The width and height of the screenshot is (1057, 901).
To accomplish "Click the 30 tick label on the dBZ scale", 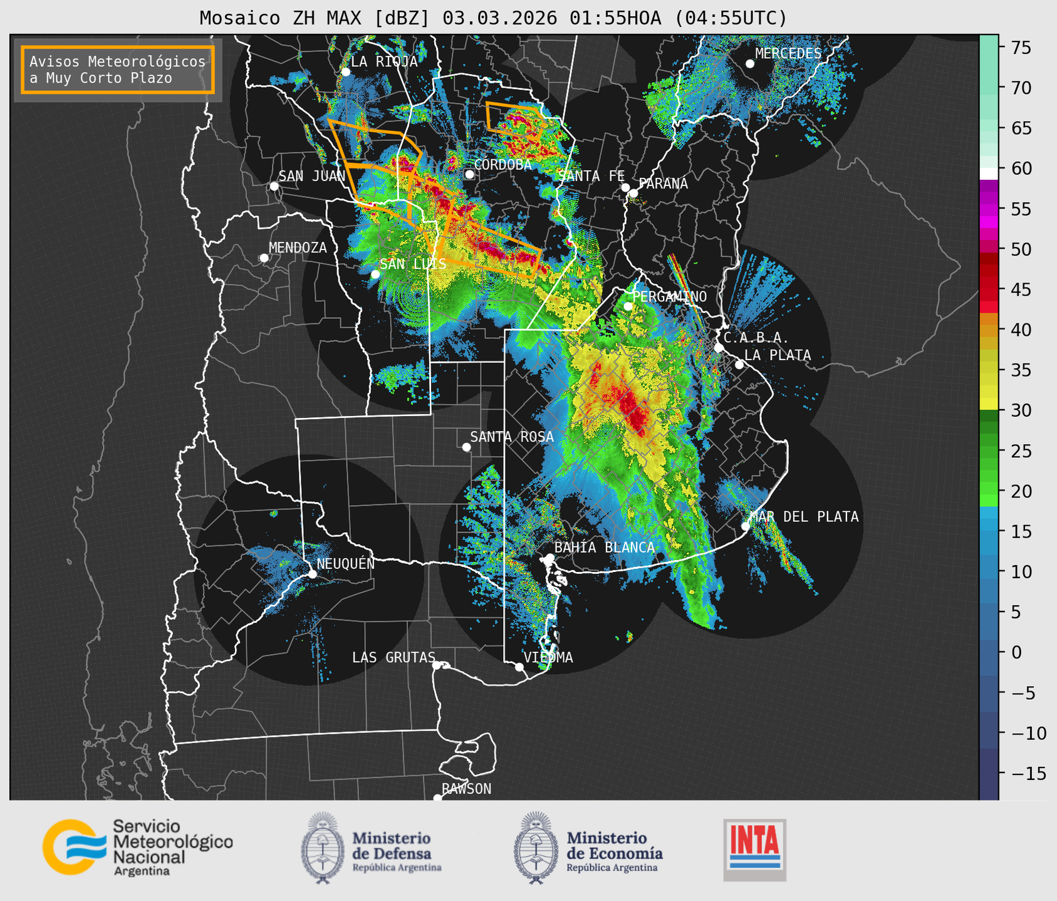I will [x=1020, y=410].
